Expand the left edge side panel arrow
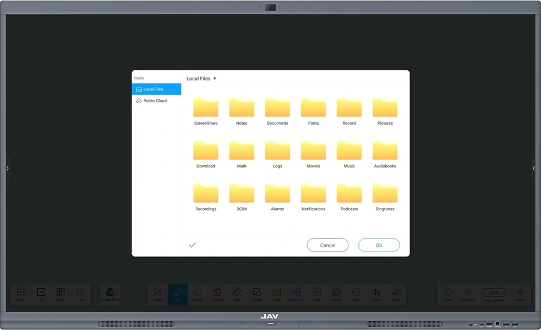The image size is (541, 330). 7,169
